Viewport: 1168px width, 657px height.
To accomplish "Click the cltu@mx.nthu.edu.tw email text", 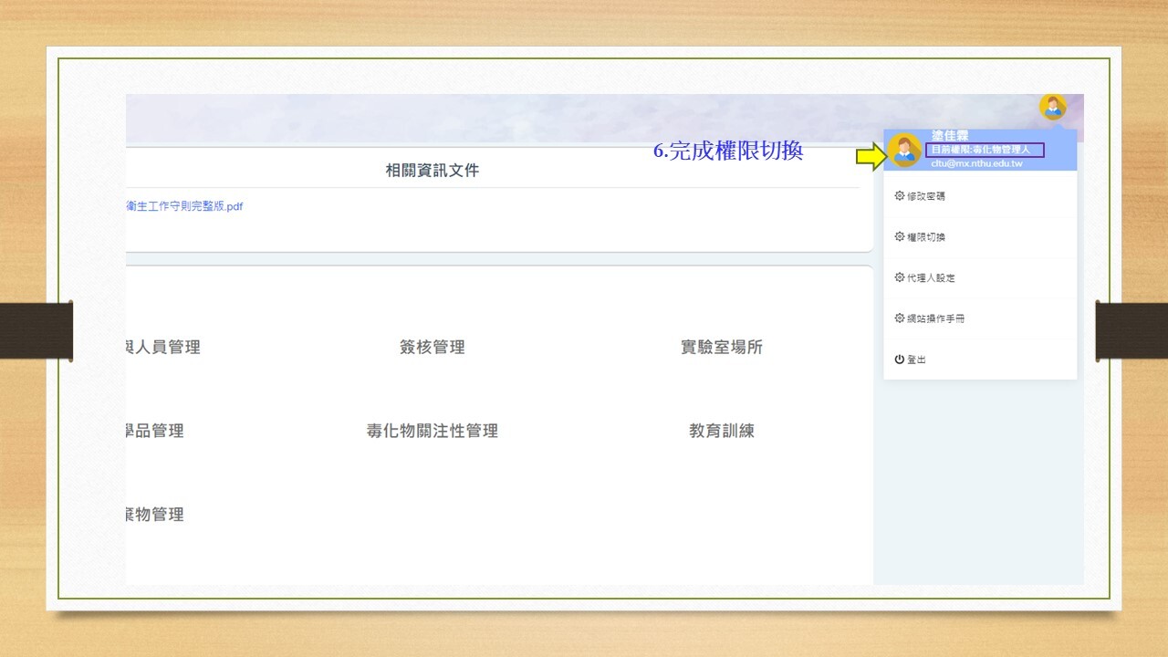I will [x=976, y=163].
